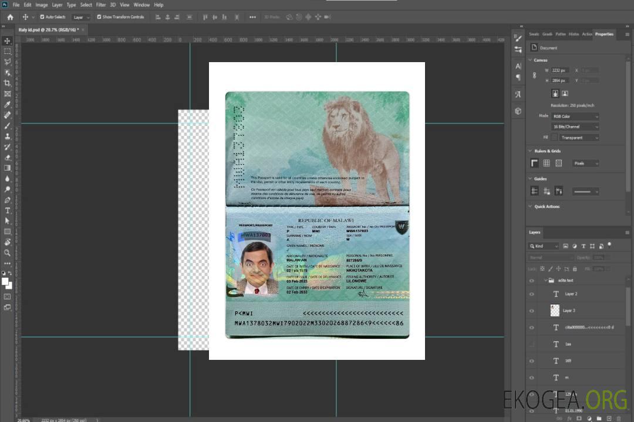This screenshot has width=634, height=422.
Task: Toggle visibility of the 169 text layer
Action: pyautogui.click(x=532, y=360)
